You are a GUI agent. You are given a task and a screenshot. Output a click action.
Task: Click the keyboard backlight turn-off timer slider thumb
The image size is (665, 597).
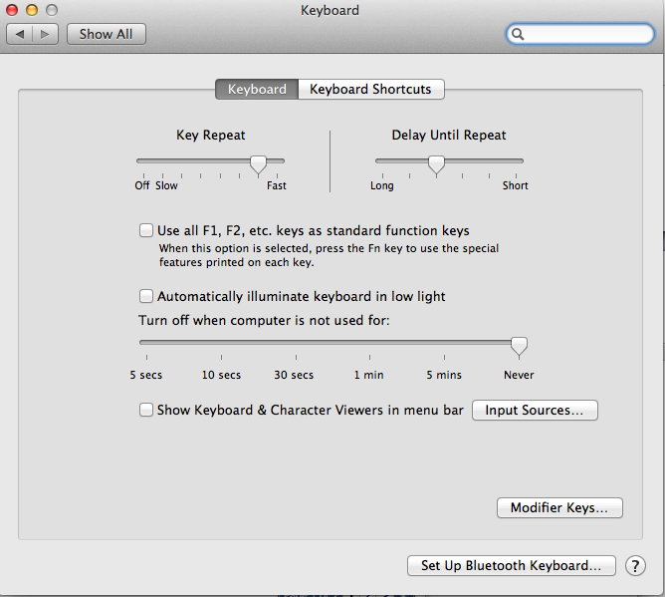519,346
